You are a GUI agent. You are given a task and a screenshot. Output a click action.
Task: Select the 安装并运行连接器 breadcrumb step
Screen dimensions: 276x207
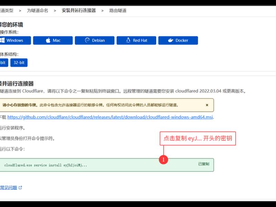(x=79, y=11)
